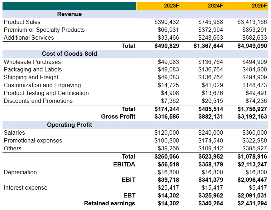Select COGS total $485,514

[211, 109]
